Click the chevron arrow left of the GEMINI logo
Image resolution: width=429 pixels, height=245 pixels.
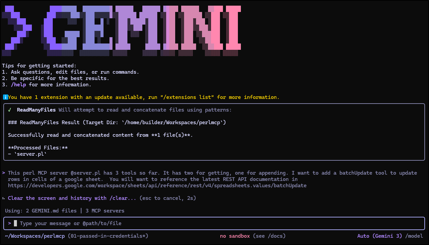[17, 28]
